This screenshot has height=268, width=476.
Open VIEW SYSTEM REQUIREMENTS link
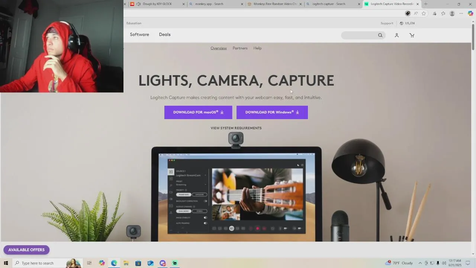click(x=236, y=128)
